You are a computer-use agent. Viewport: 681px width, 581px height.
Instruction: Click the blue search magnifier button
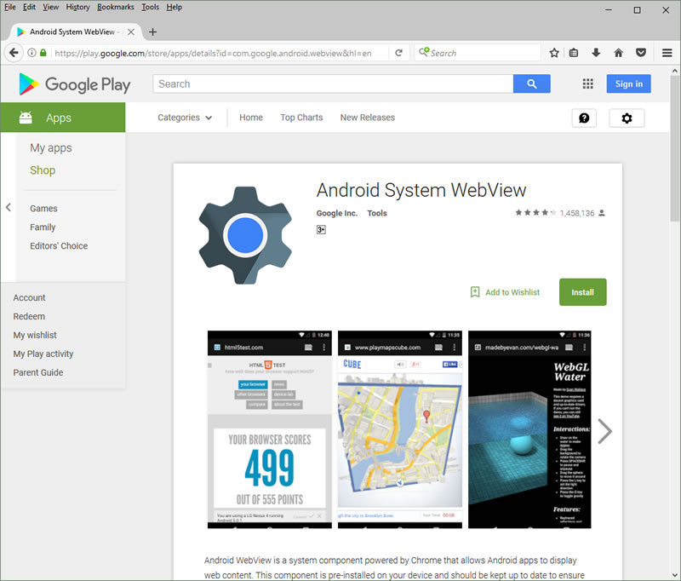(531, 83)
